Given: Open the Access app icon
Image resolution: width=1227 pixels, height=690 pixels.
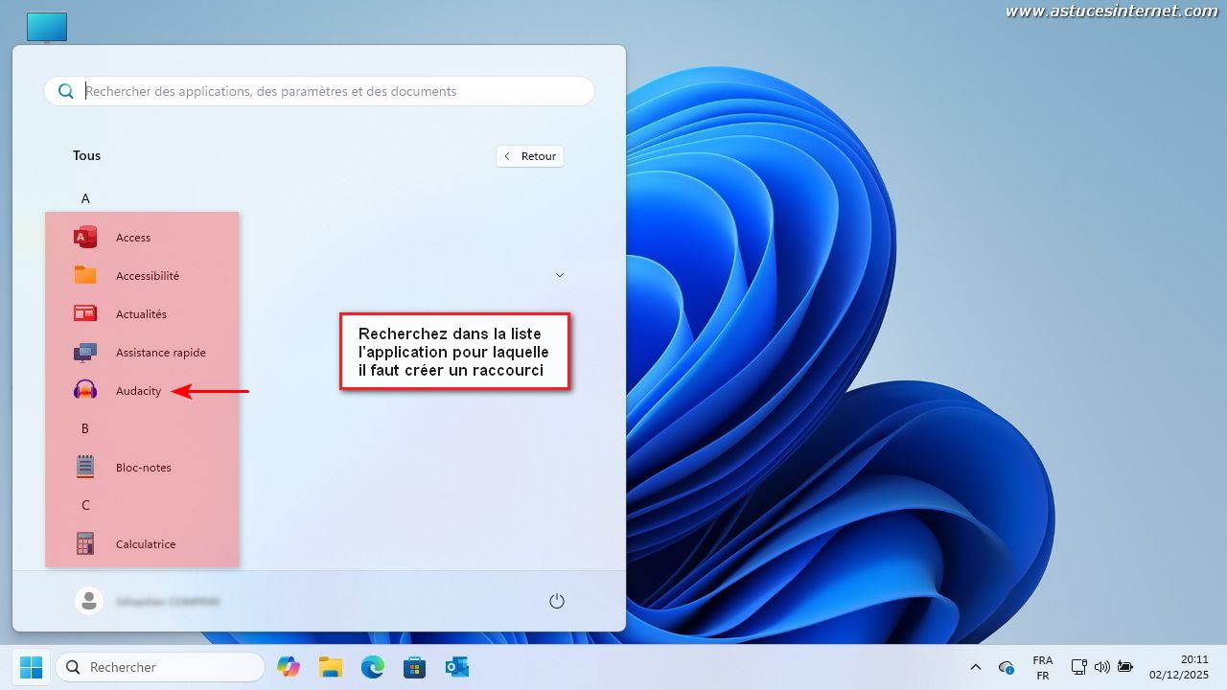Looking at the screenshot, I should point(86,238).
